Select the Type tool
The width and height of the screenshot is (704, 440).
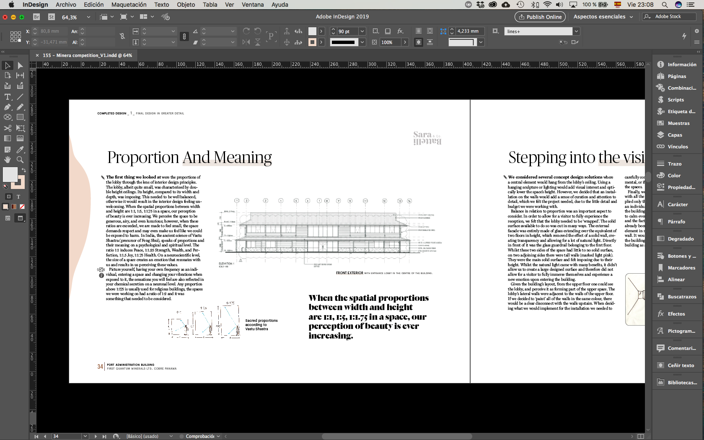click(x=8, y=97)
